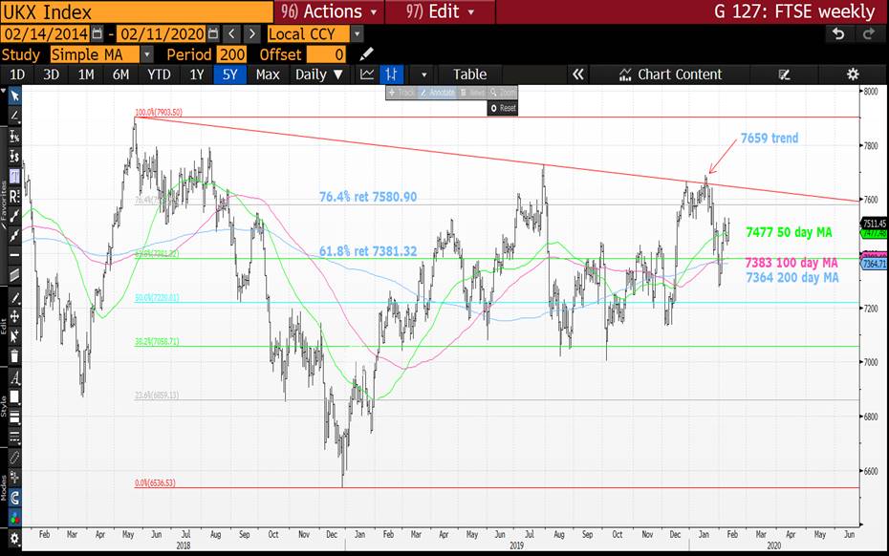Select the 1M time range
889x556 pixels.
(86, 75)
